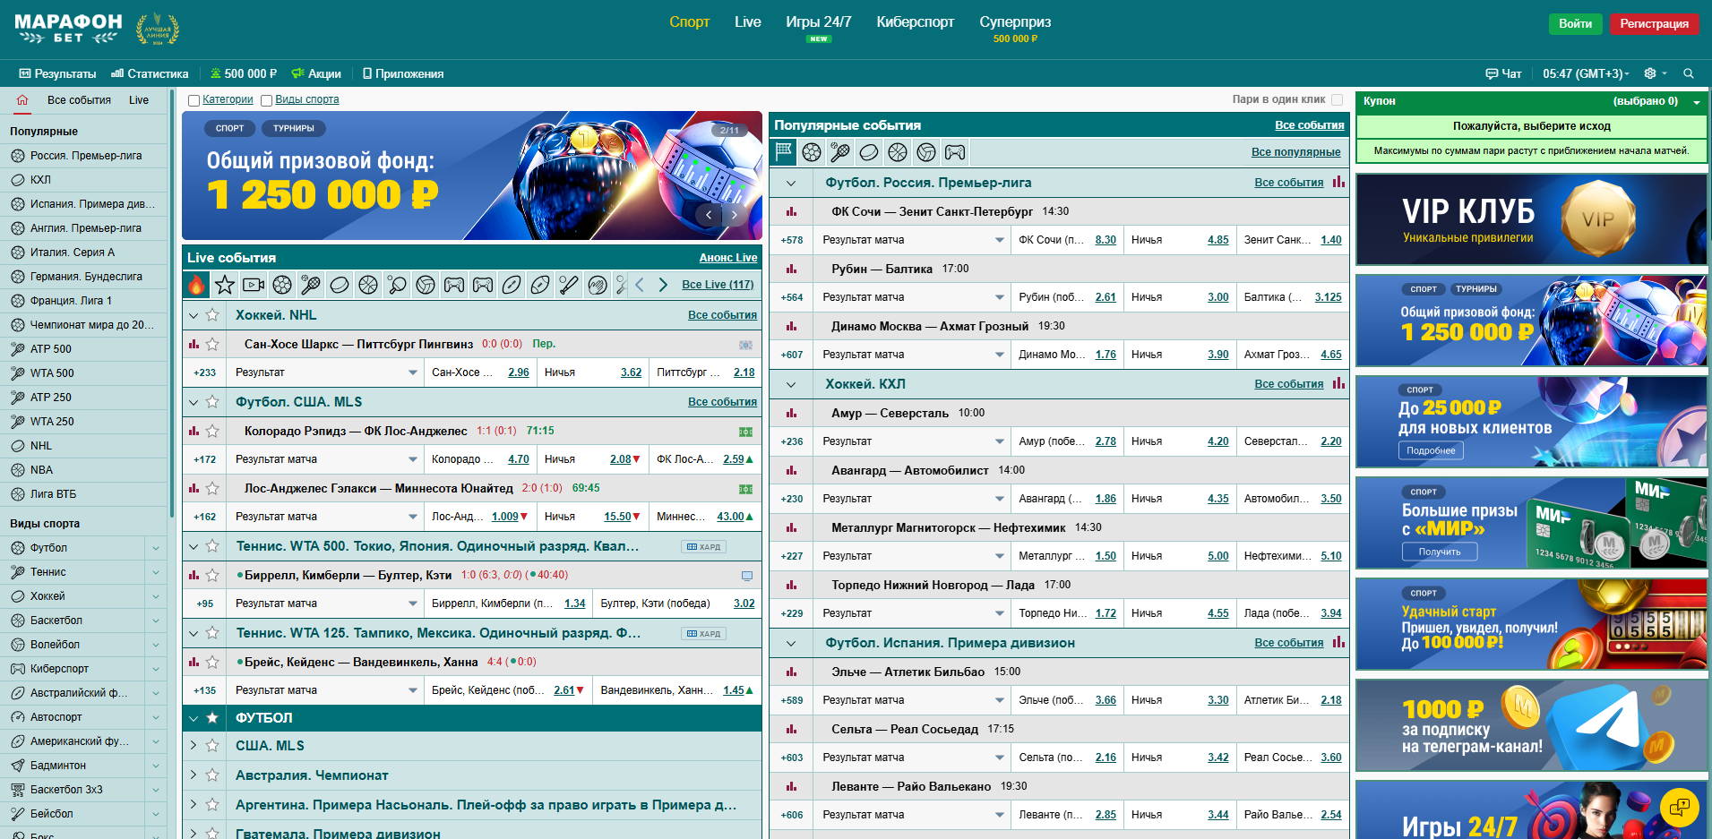Select the gamepad icon in Popular events
Screen dimensions: 1712x839
tap(955, 152)
